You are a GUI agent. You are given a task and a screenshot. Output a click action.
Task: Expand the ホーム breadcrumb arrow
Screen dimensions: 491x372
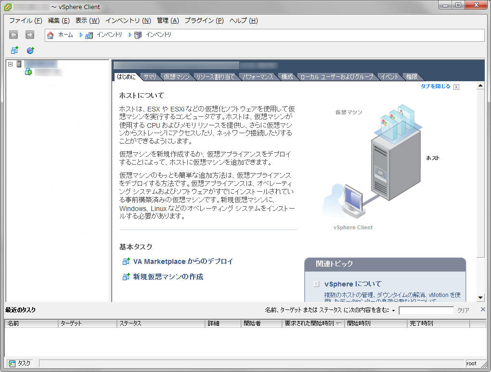tap(81, 35)
